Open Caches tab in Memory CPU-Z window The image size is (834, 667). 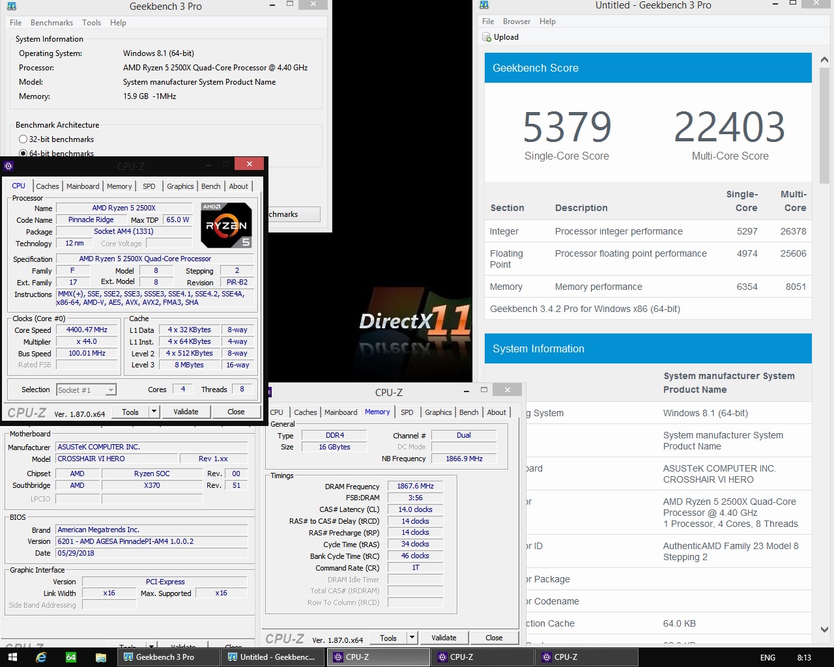click(x=306, y=412)
